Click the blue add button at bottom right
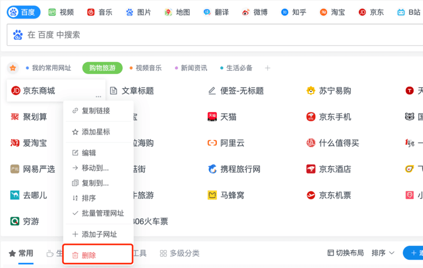The image size is (423, 268). click(413, 253)
